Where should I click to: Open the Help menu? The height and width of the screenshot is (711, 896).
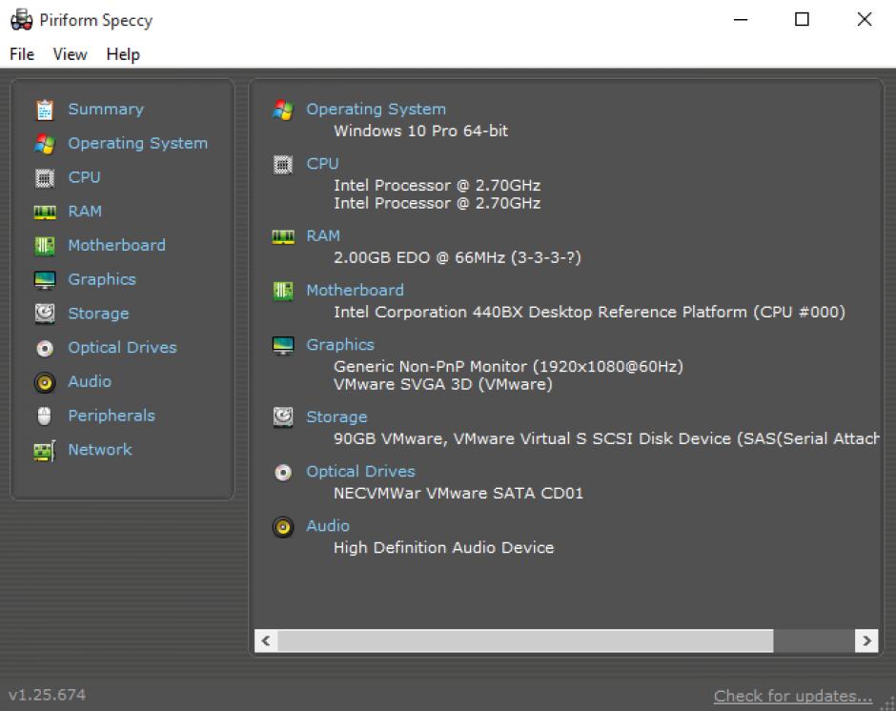(x=123, y=54)
